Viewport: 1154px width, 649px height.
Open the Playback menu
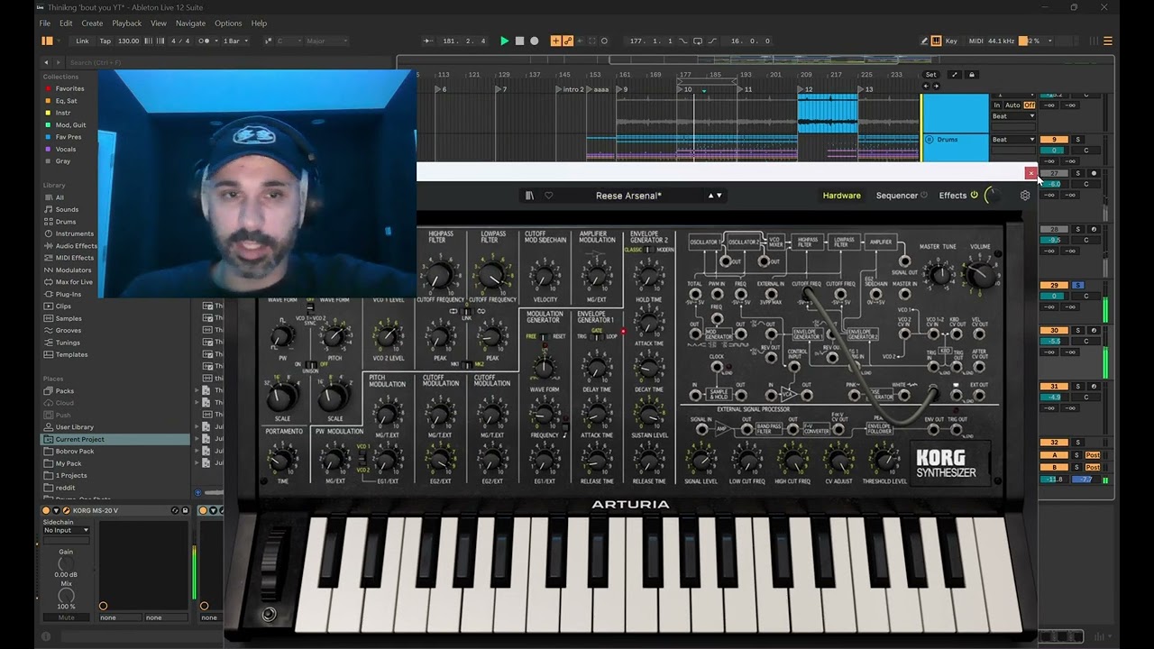pos(127,23)
